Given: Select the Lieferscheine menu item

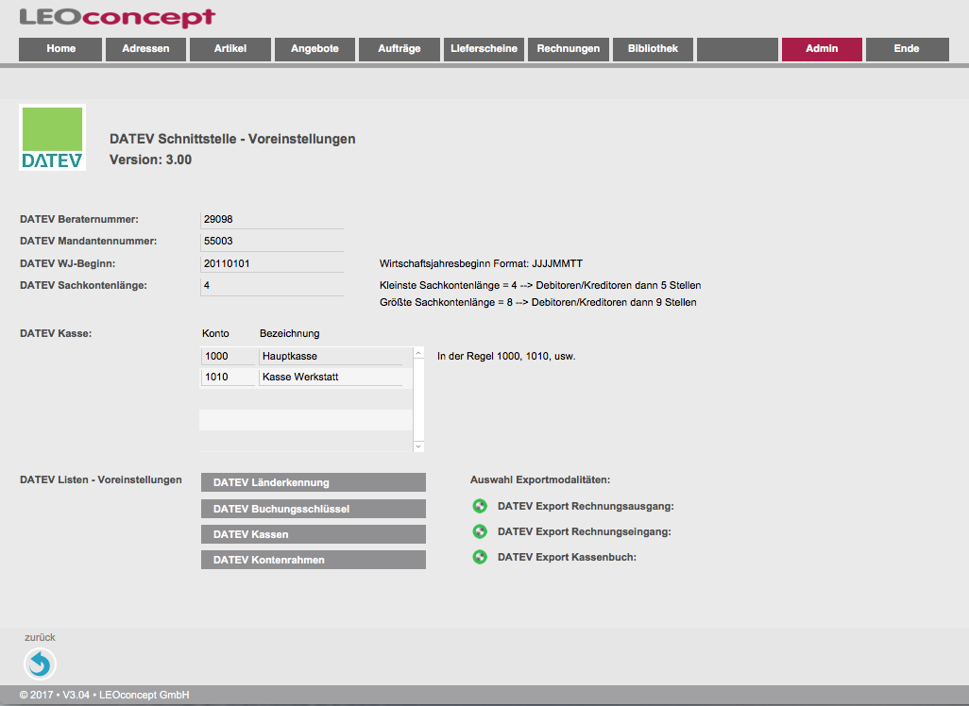Looking at the screenshot, I should 484,49.
